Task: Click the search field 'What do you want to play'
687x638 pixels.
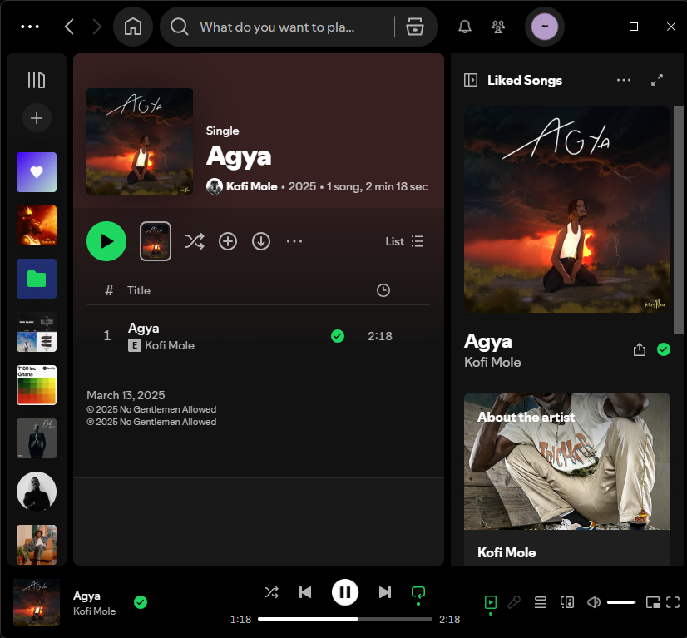Action: coord(277,27)
